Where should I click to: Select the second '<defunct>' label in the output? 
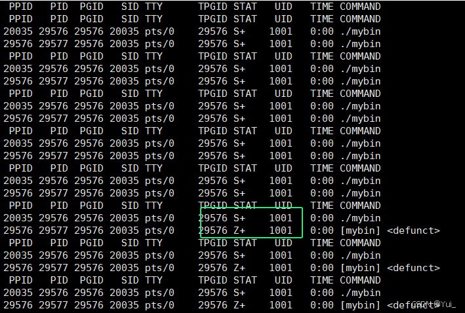[x=413, y=268]
